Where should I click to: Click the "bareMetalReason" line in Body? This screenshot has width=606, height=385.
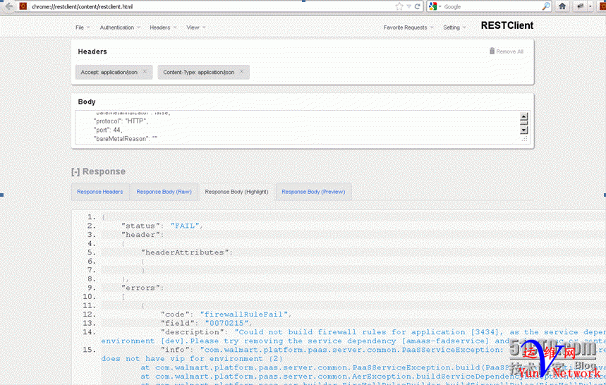pyautogui.click(x=125, y=139)
